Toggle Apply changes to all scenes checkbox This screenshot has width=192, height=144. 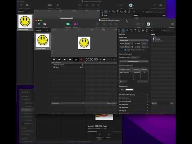coord(125,50)
